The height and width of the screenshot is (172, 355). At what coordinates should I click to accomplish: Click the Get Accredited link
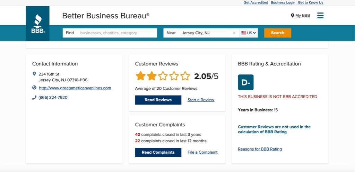click(x=256, y=2)
